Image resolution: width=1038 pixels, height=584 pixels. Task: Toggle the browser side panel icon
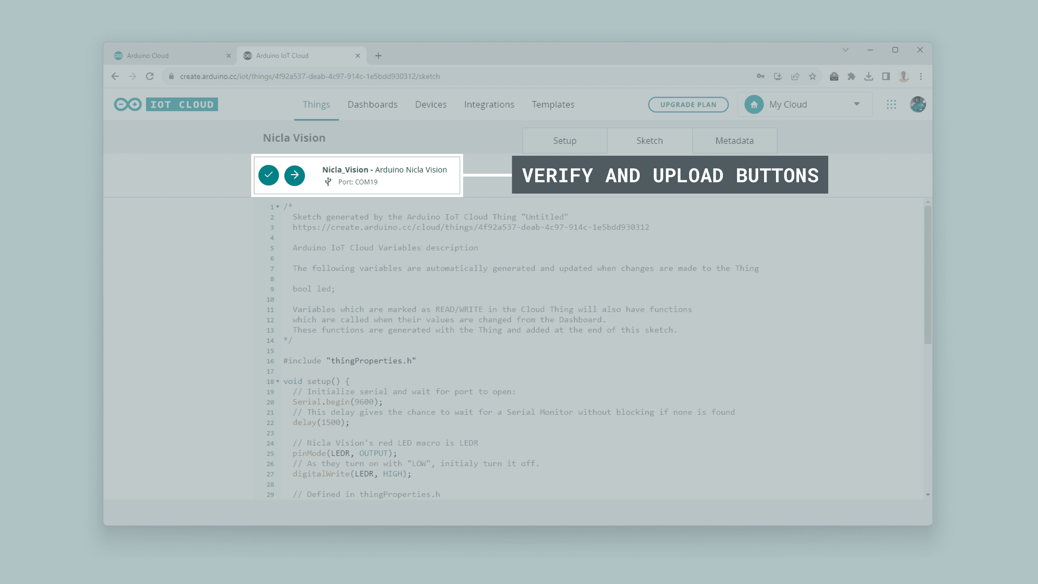pyautogui.click(x=886, y=76)
